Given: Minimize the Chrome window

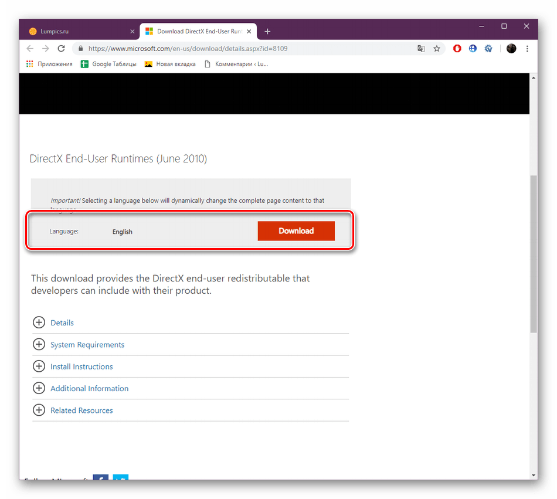Looking at the screenshot, I should (482, 26).
